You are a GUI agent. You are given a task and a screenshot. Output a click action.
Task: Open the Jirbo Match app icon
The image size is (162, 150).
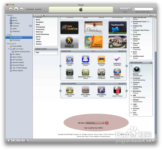70,59
